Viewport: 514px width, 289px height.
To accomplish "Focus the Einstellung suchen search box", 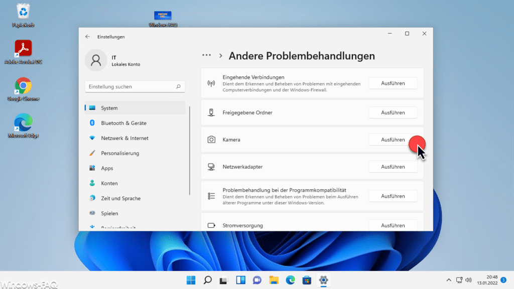I will pyautogui.click(x=135, y=86).
